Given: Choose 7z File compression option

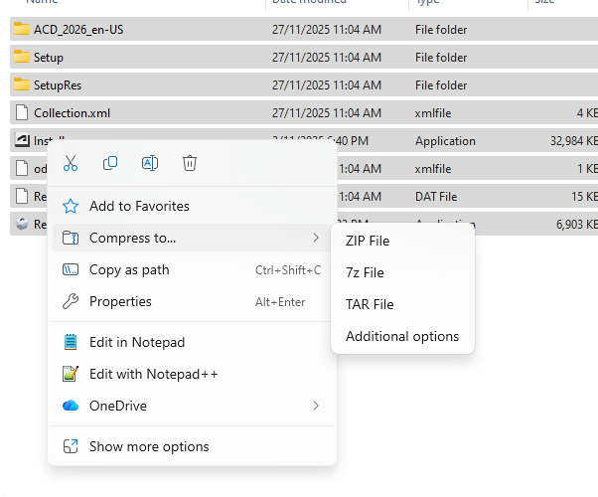Looking at the screenshot, I should pyautogui.click(x=365, y=272).
